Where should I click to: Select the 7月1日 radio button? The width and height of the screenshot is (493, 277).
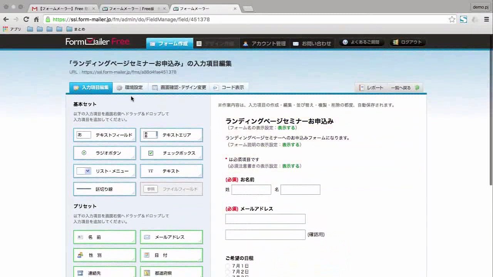[228, 266]
